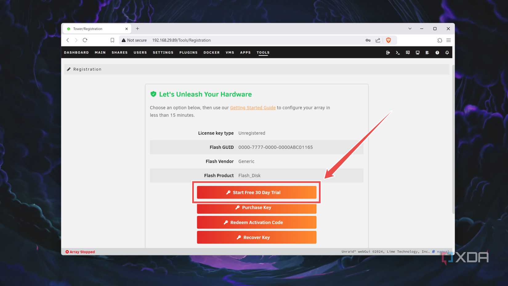Click the Unraid logout icon
The height and width of the screenshot is (286, 508).
pos(388,53)
